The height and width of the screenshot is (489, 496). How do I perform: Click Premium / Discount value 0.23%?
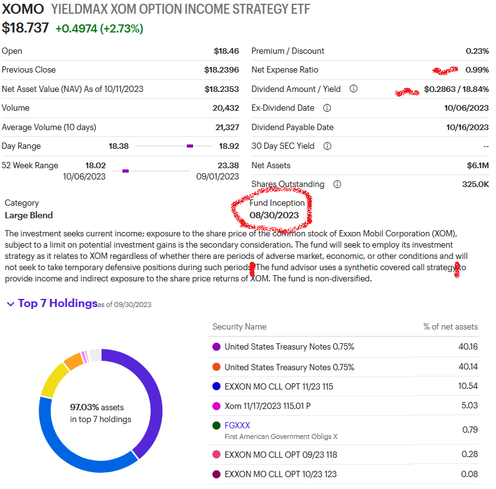tap(477, 51)
